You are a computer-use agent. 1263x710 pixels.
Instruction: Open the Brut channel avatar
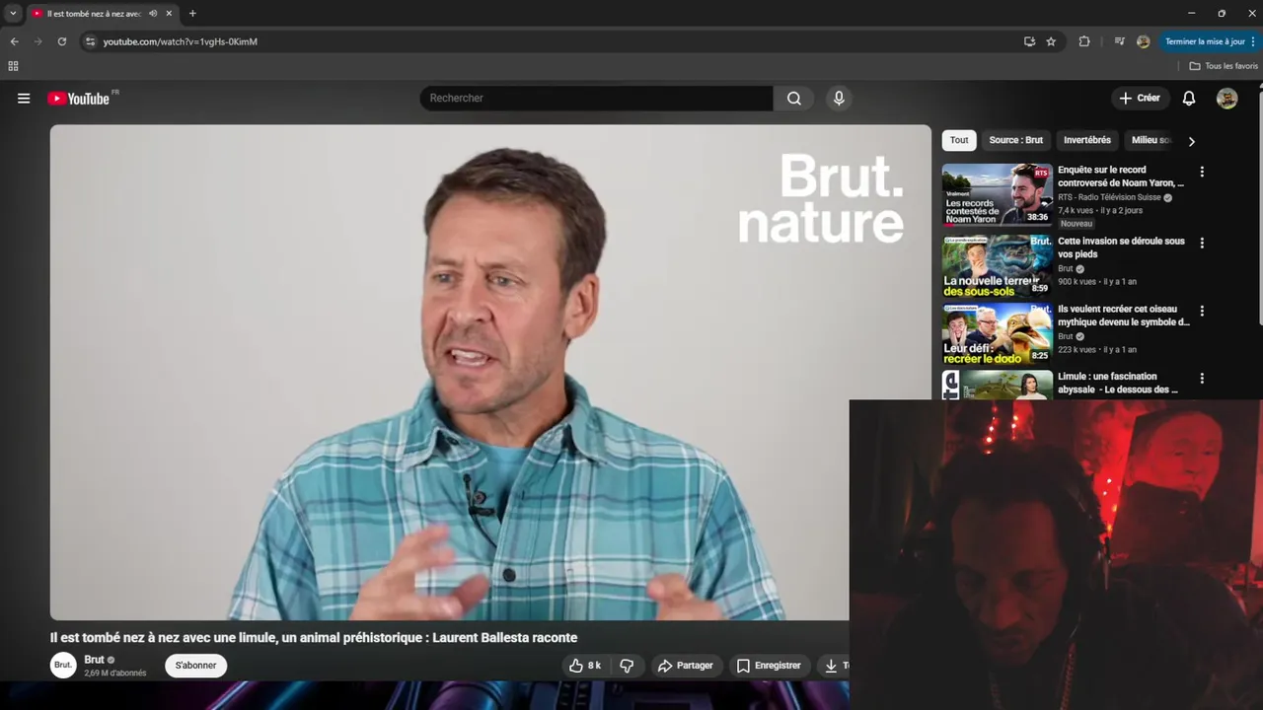tap(63, 665)
